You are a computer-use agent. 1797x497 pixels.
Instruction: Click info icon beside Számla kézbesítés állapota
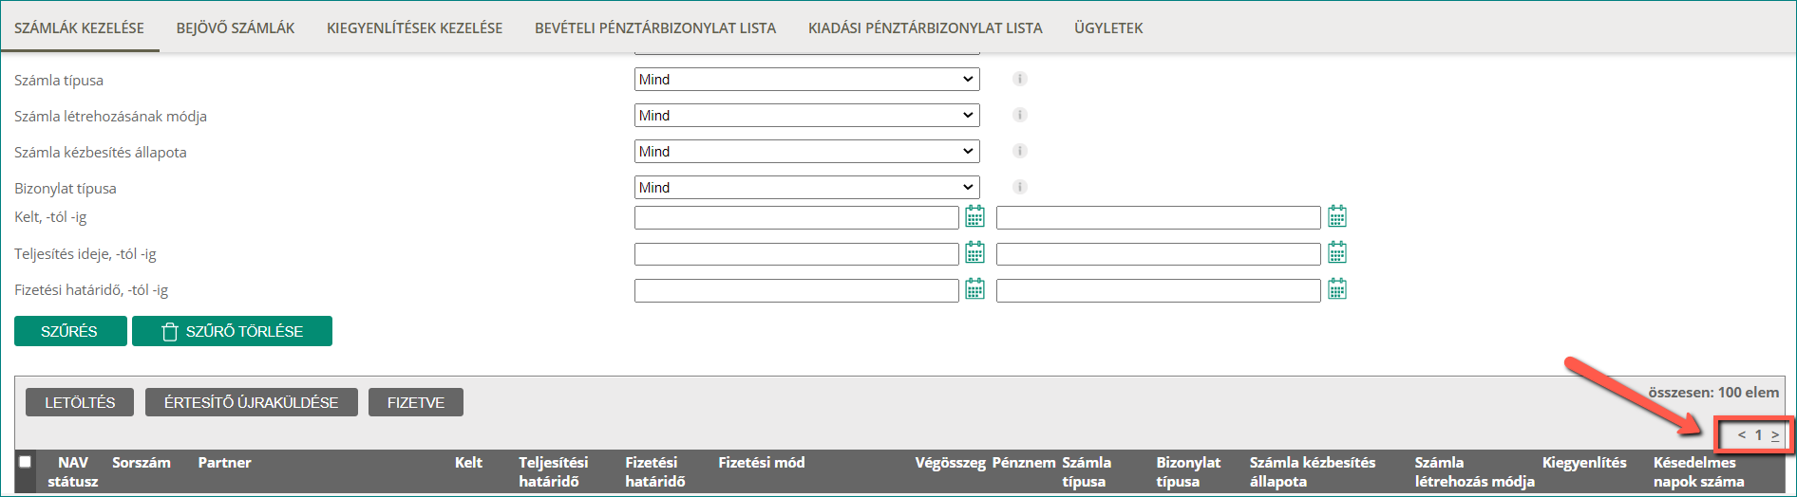[1020, 151]
